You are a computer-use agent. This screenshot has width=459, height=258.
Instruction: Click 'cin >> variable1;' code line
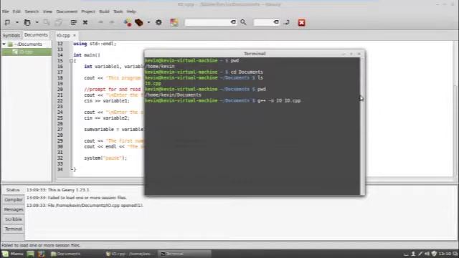pyautogui.click(x=107, y=100)
